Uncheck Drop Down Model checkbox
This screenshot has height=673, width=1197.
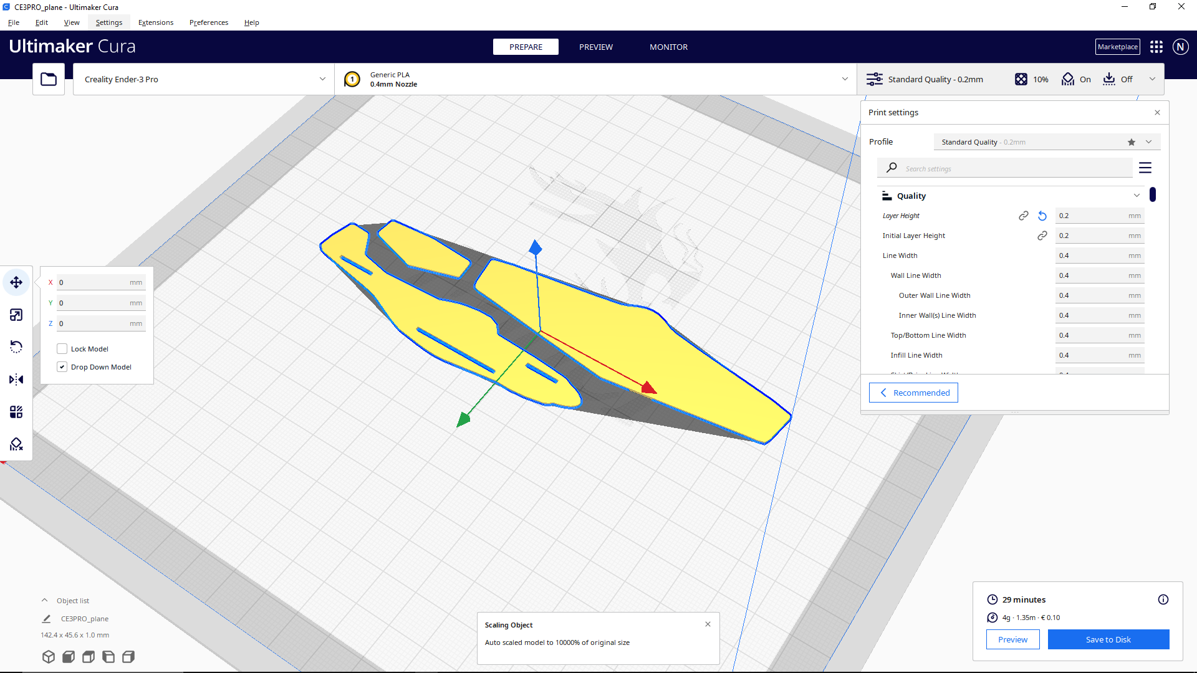point(62,367)
